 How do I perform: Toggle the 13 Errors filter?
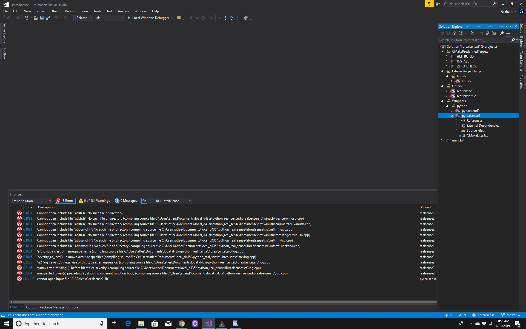[x=65, y=201]
